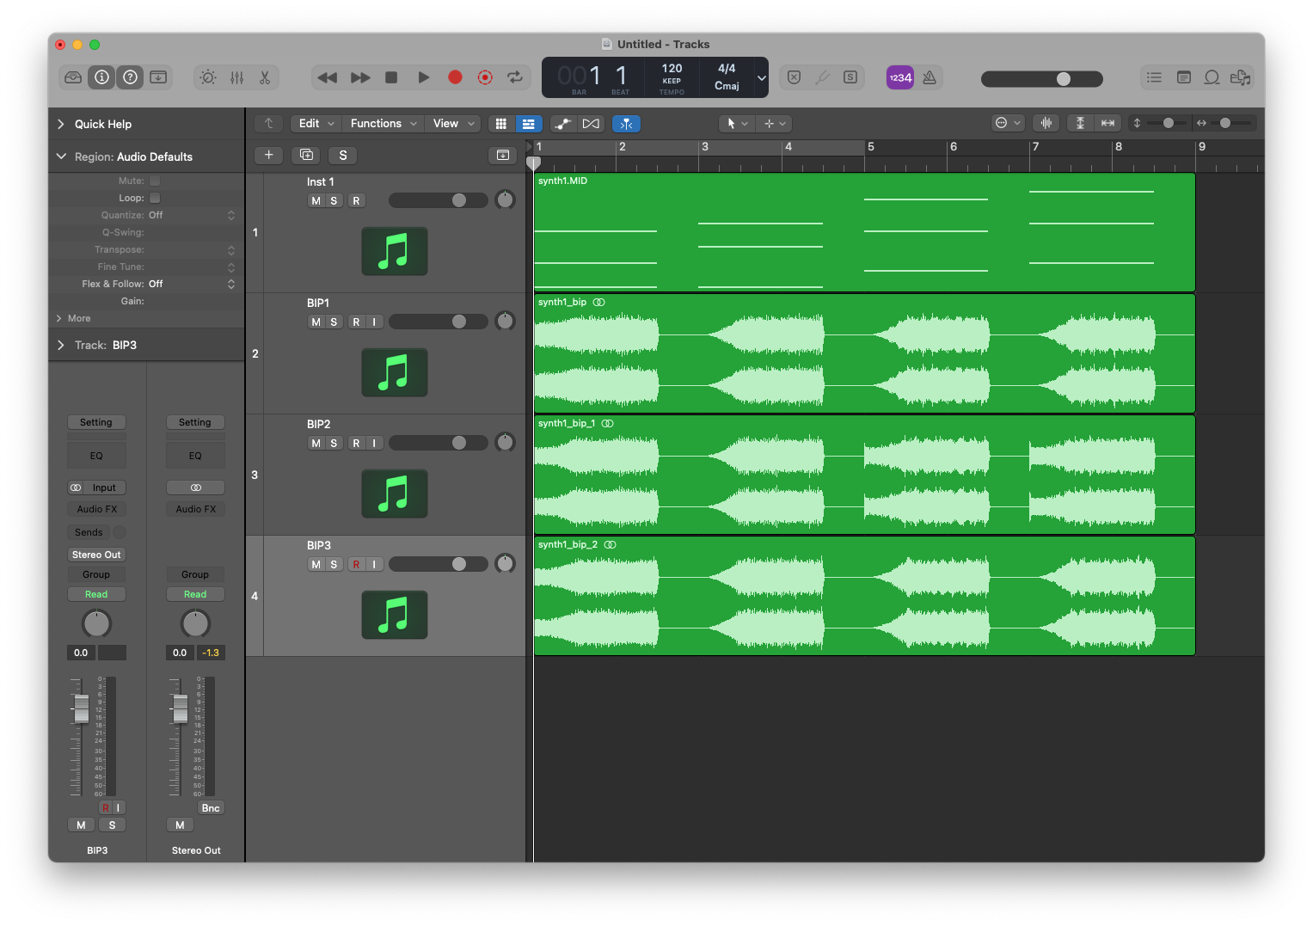Click the Record button in transport
The height and width of the screenshot is (926, 1313).
pos(455,77)
